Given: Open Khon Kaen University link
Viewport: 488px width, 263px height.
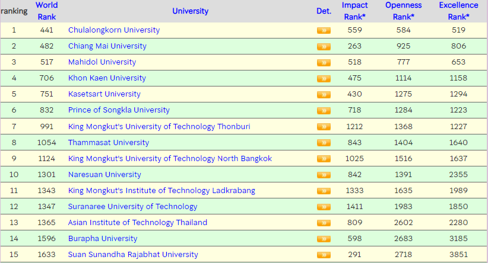Looking at the screenshot, I should 107,78.
